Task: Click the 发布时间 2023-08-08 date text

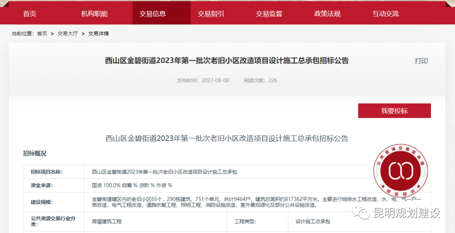Action: coord(203,80)
